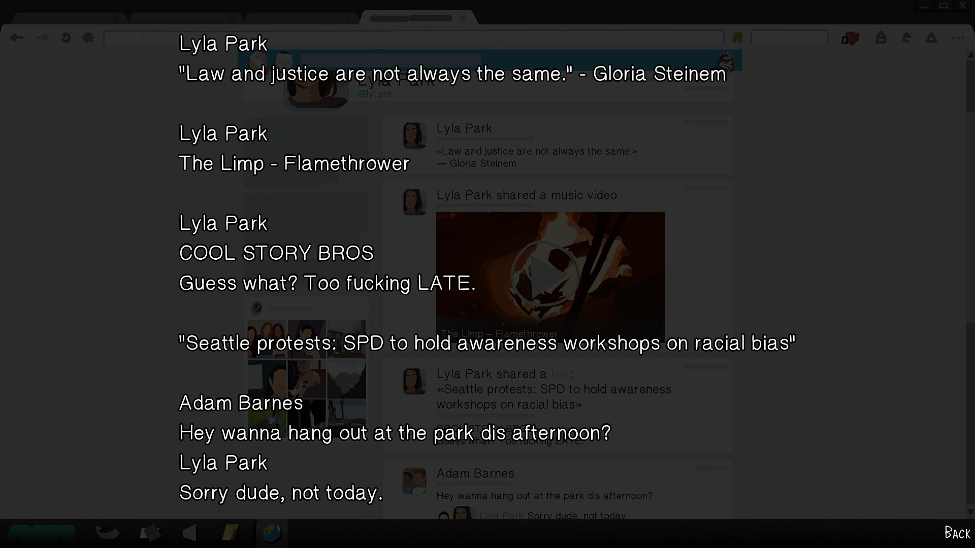Play the Flamethrower music video
The height and width of the screenshot is (548, 975).
(545, 274)
